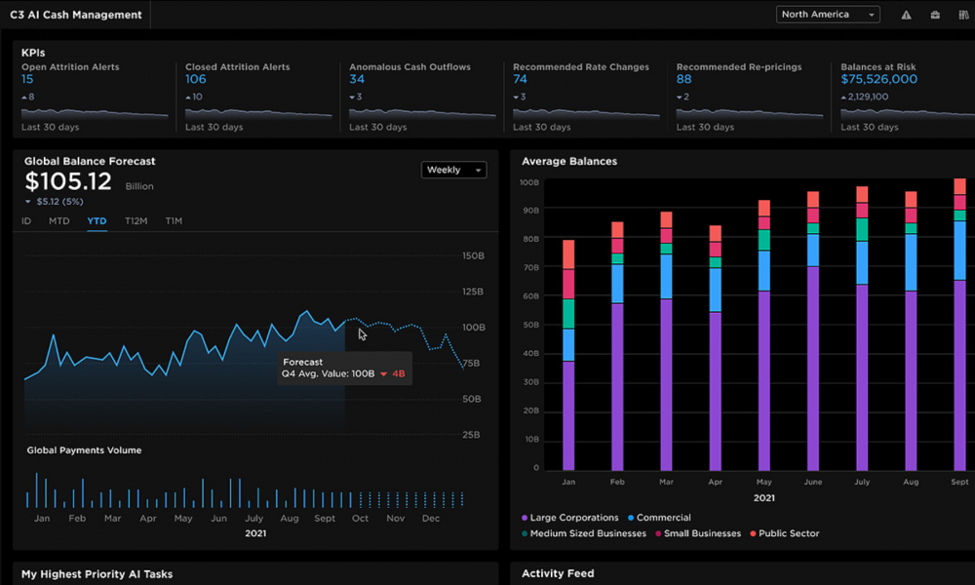Click the 125B axis label

pos(473,292)
